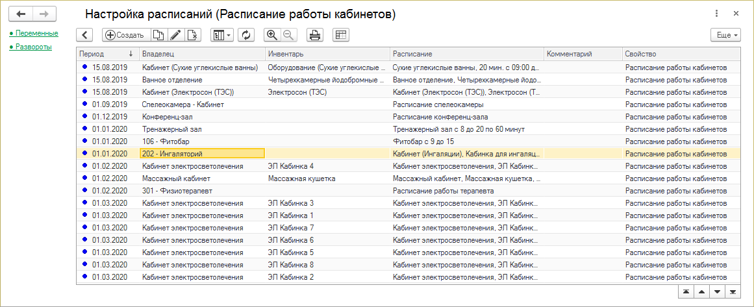Click the delete mark document icon
754x307 pixels.
coord(193,35)
